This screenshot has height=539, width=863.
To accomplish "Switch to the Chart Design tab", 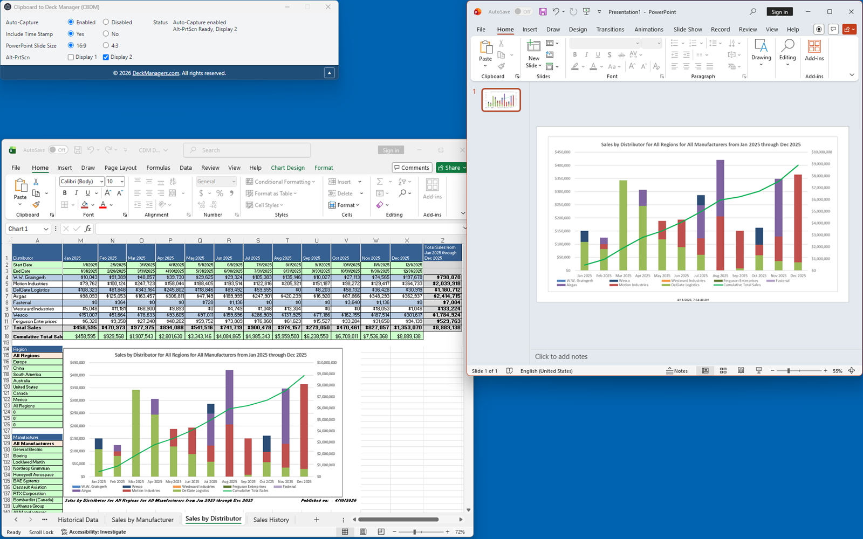I will coord(287,168).
